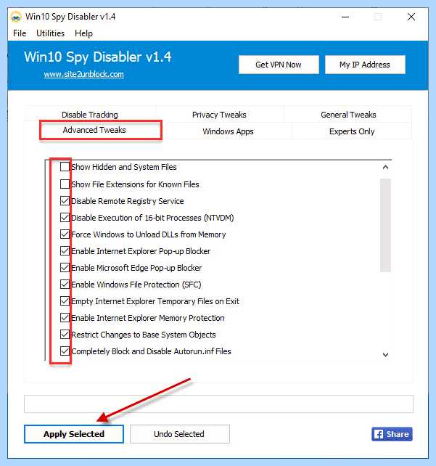Uncheck Disable Execution of 16-bit Processes
The image size is (436, 466).
65,217
